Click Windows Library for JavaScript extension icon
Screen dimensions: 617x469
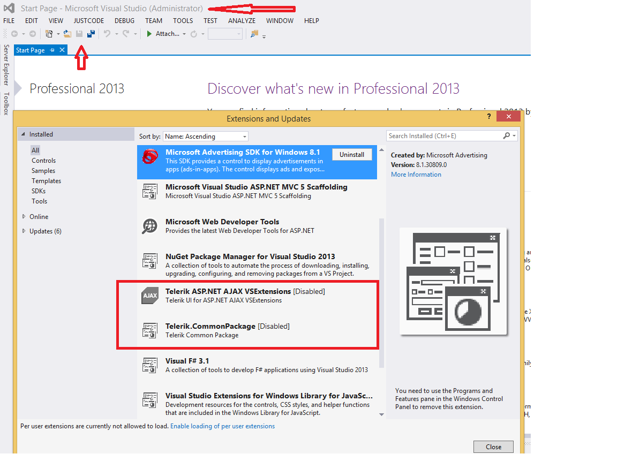pos(150,400)
